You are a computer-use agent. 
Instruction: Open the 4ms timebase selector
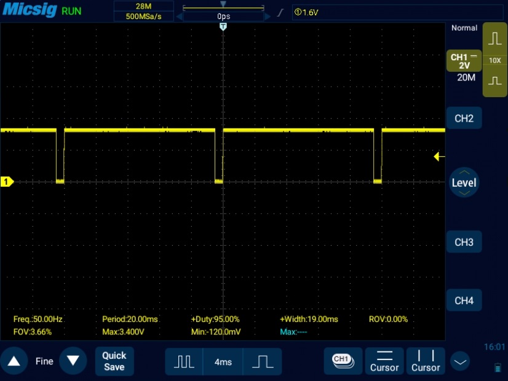pos(223,362)
